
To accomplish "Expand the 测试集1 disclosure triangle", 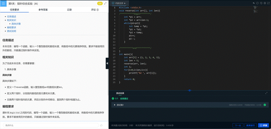I will click(x=115, y=105).
